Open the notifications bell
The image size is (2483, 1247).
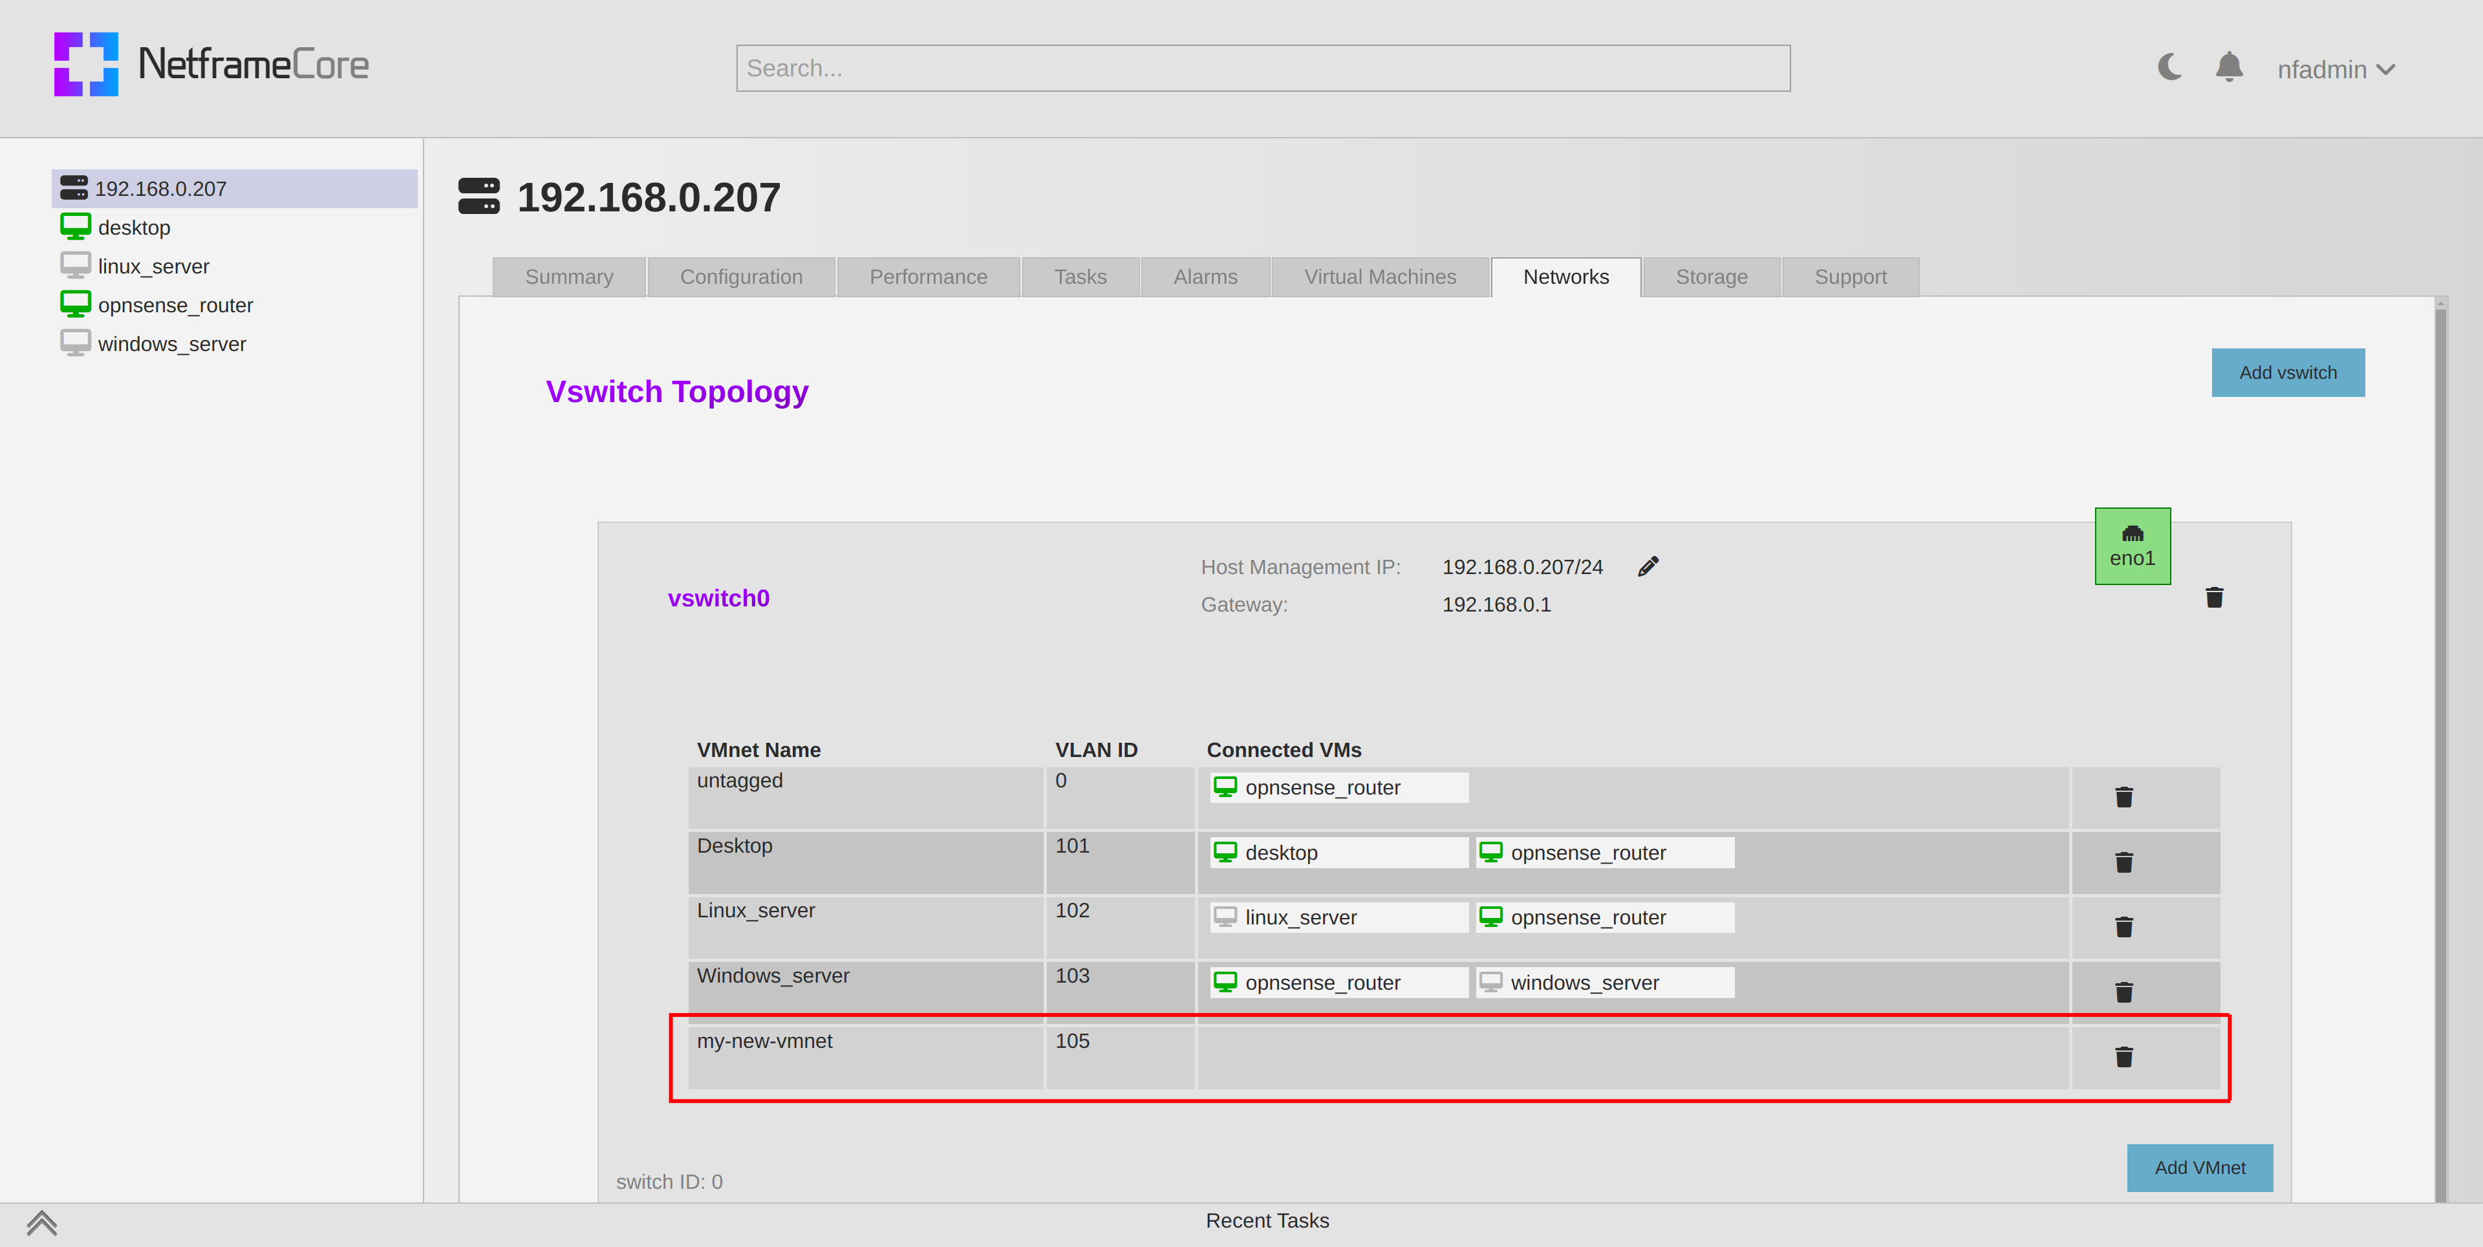pos(2228,67)
